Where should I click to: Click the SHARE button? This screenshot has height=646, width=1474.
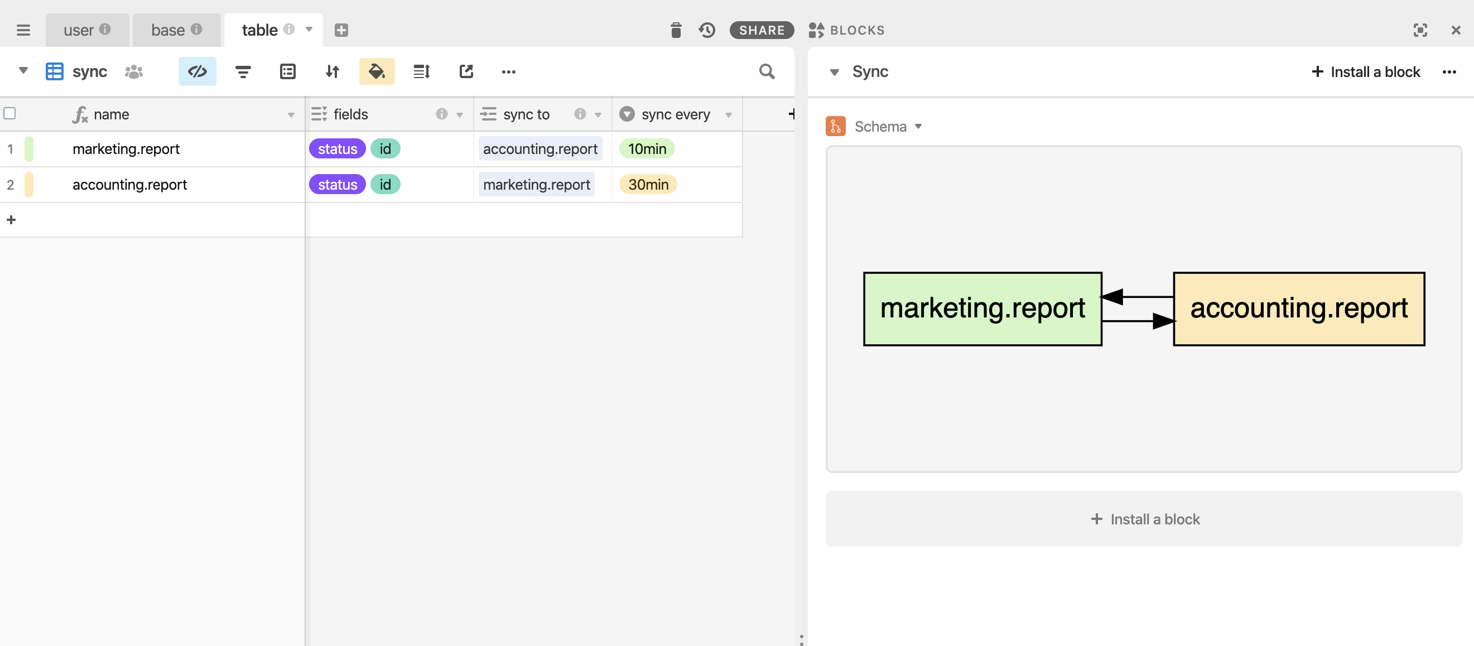(x=761, y=30)
